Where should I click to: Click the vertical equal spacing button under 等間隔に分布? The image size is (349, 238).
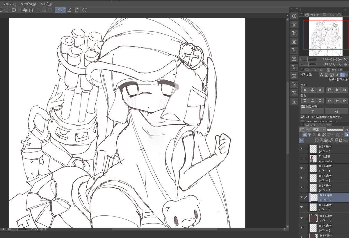coord(312,111)
